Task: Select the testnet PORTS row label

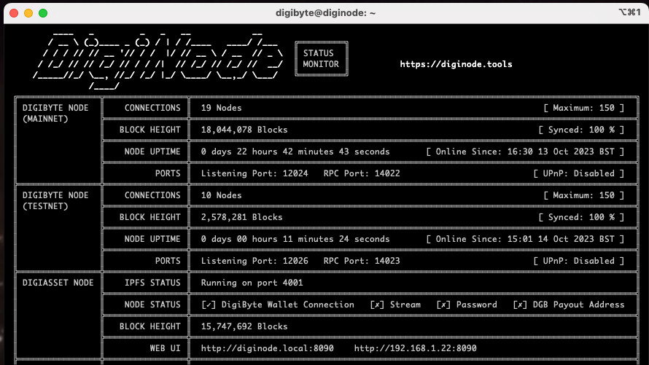Action: [168, 261]
